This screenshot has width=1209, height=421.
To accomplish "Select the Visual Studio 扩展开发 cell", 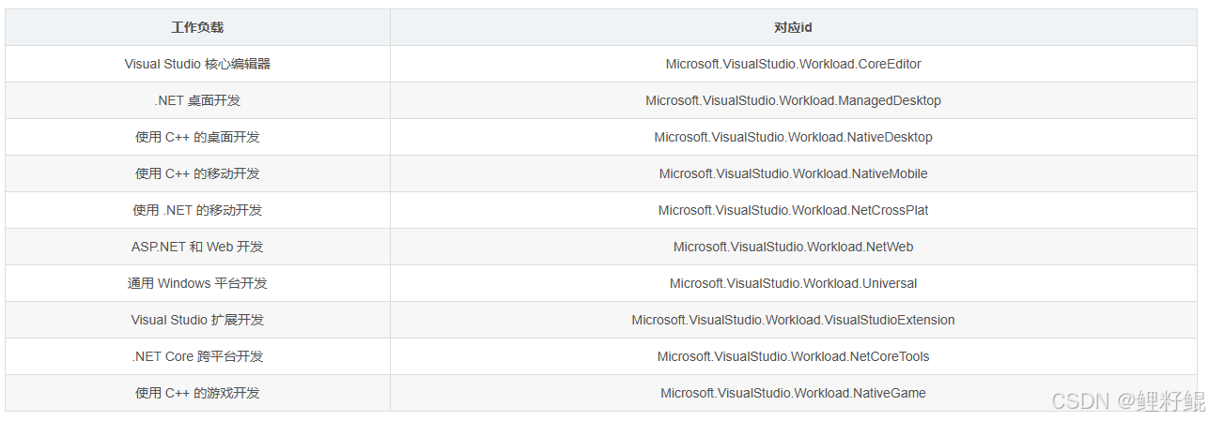I will click(197, 320).
